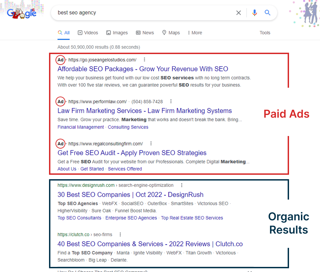Screen dimensions: 320x272
Task: Open the Top SEO Consultants sitelink
Action: [79, 218]
